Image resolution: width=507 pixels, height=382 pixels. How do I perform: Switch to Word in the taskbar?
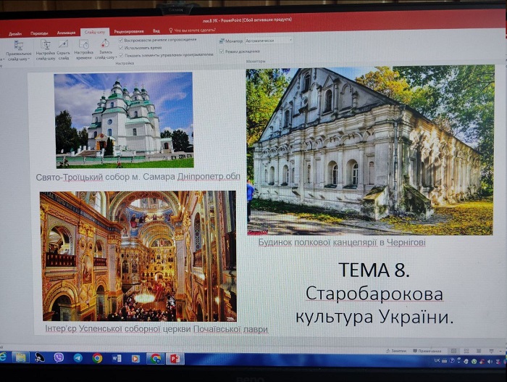(x=116, y=357)
